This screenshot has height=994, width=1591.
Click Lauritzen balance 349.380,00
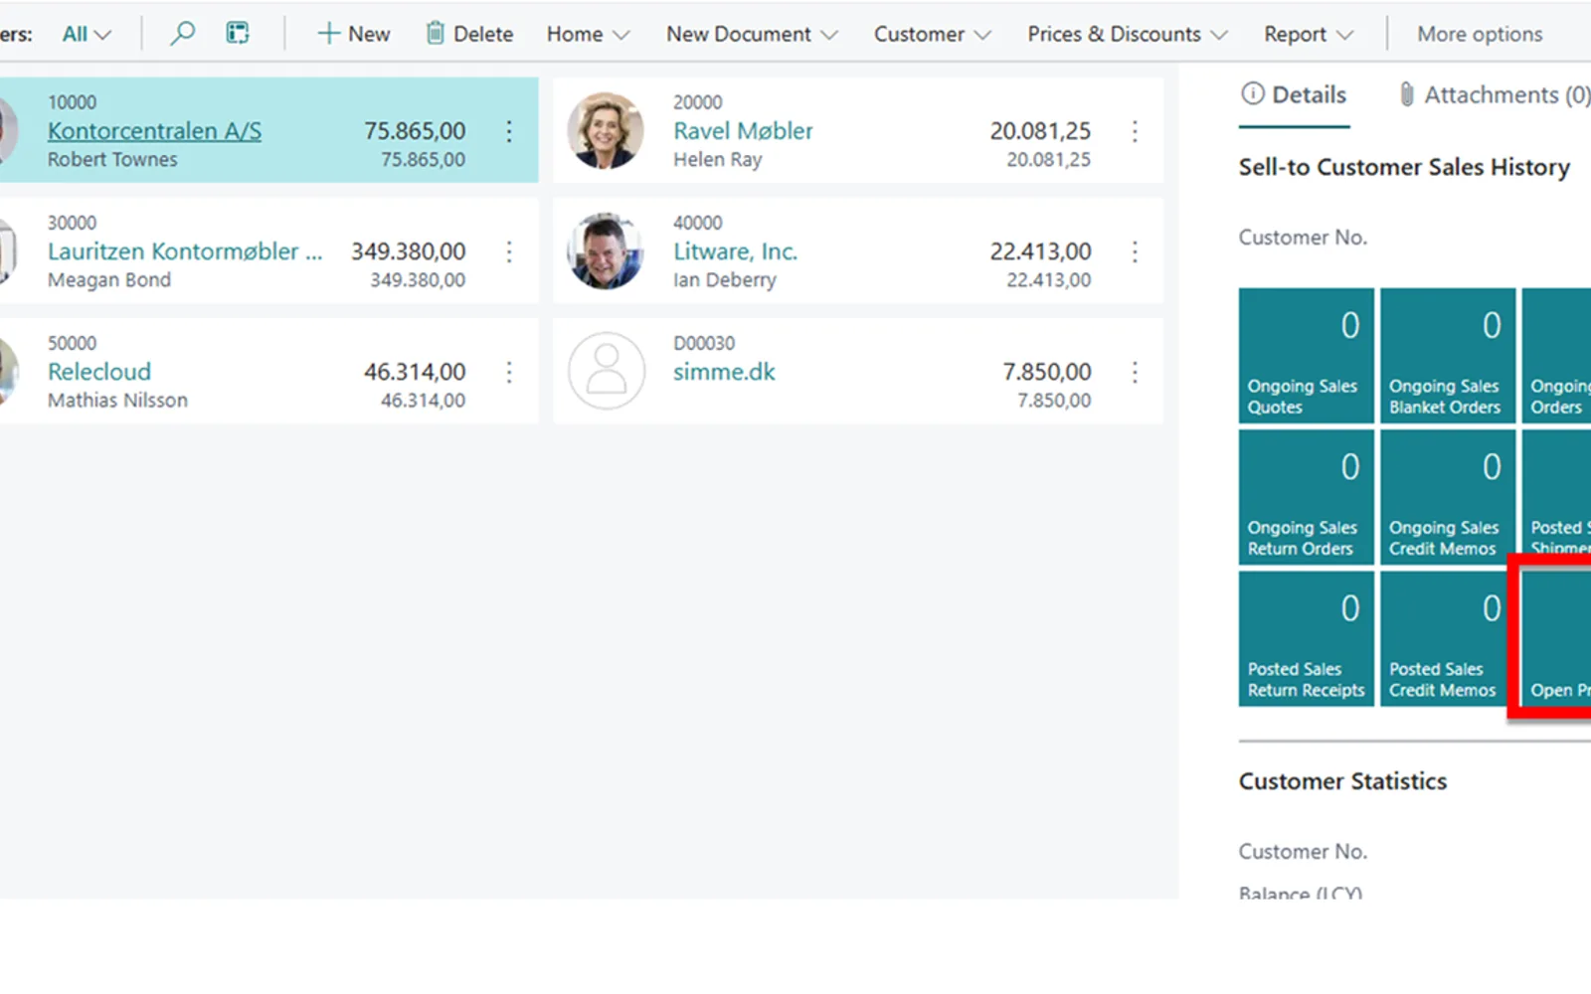[x=408, y=251]
